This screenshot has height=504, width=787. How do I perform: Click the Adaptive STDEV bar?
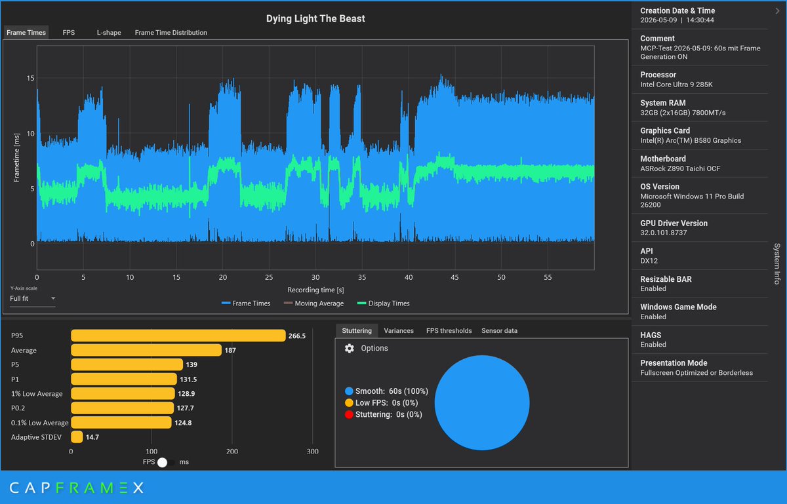(x=77, y=436)
